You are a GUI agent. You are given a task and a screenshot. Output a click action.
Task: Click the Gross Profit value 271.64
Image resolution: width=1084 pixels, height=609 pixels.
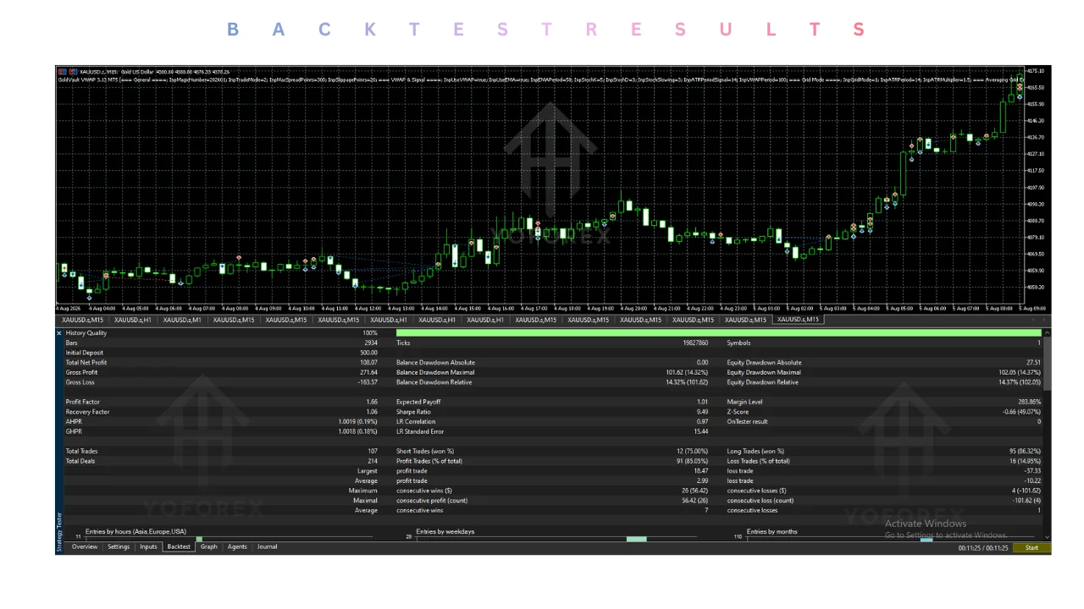(x=368, y=372)
